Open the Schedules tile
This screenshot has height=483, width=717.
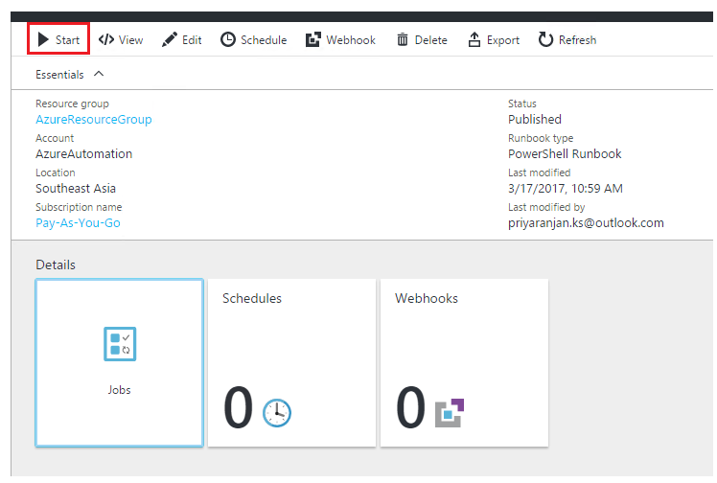tap(291, 363)
